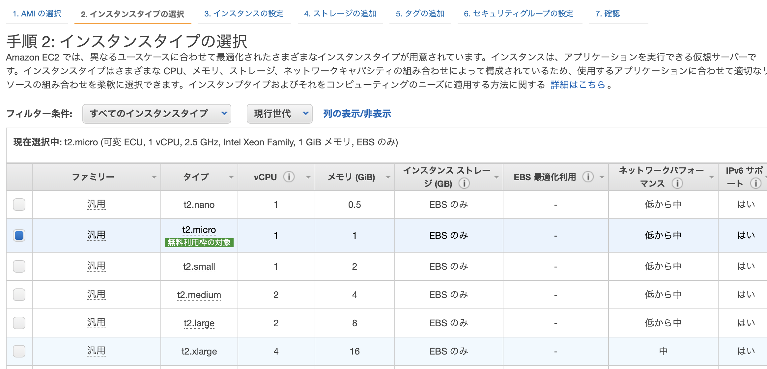Select the t2.large instance checkbox
The height and width of the screenshot is (369, 767).
pyautogui.click(x=19, y=323)
